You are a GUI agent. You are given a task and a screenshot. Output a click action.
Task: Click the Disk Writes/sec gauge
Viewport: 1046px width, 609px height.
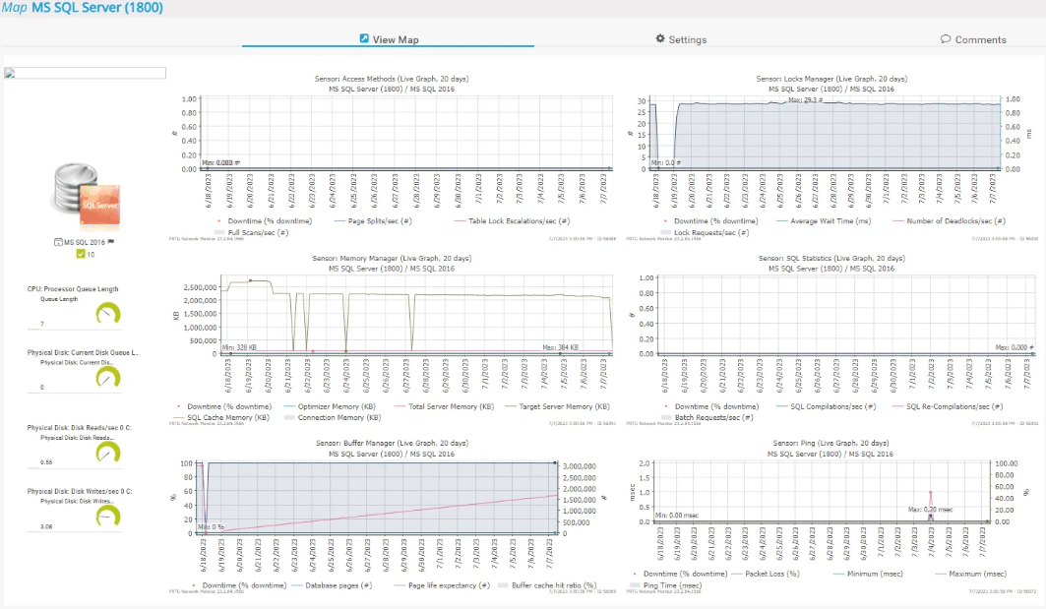[x=107, y=517]
